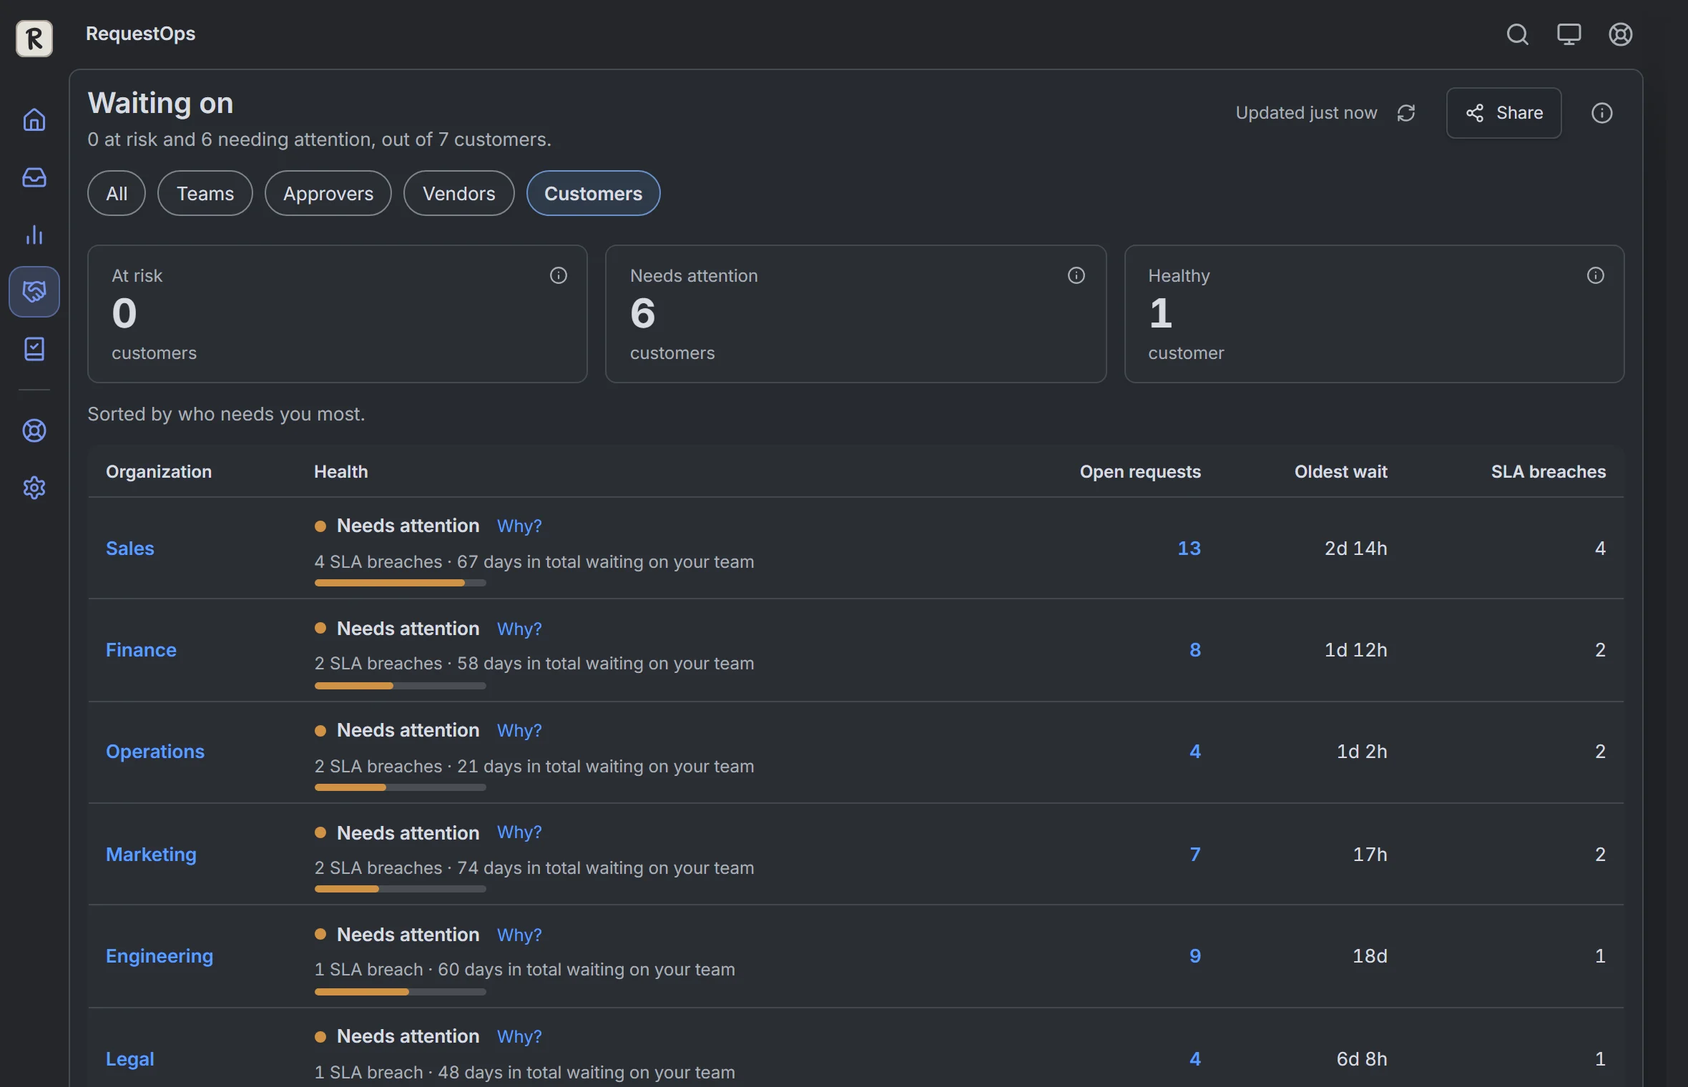The height and width of the screenshot is (1087, 1688).
Task: Select the Vendors filter tab
Action: [x=459, y=193]
